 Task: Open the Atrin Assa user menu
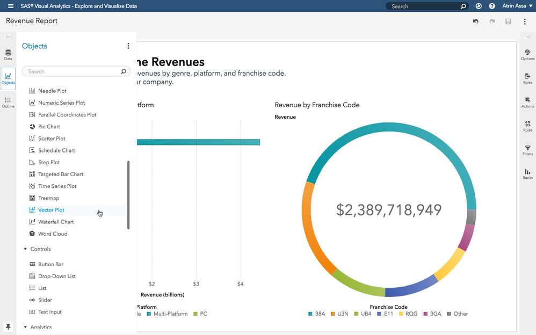tap(515, 6)
